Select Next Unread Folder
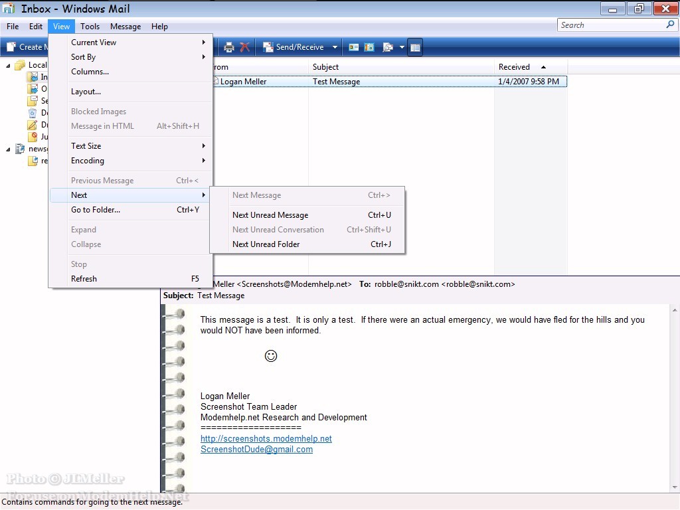Screen dimensions: 680x510 [307, 244]
